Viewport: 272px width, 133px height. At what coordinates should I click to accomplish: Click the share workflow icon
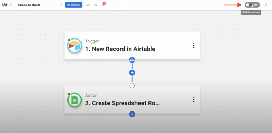point(266,5)
